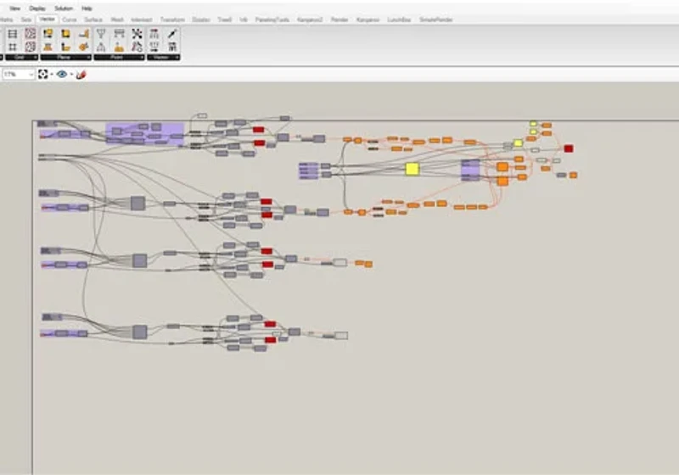Open the PanelingTools component tab
The image size is (679, 475).
[272, 20]
